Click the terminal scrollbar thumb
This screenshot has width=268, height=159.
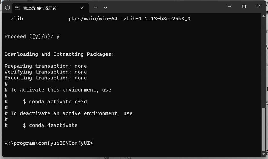(x=264, y=129)
